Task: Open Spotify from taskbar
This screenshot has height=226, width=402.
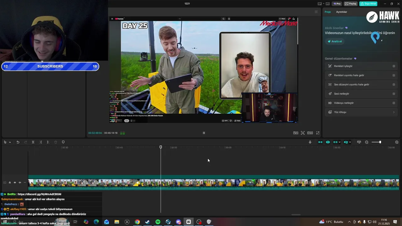Action: click(158, 222)
